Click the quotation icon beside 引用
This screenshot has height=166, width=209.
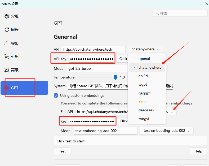(7, 56)
